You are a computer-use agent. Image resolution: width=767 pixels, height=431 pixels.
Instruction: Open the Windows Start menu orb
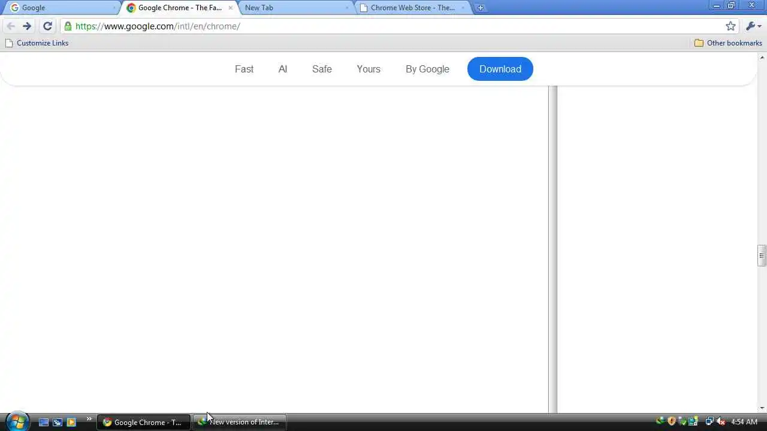(17, 421)
